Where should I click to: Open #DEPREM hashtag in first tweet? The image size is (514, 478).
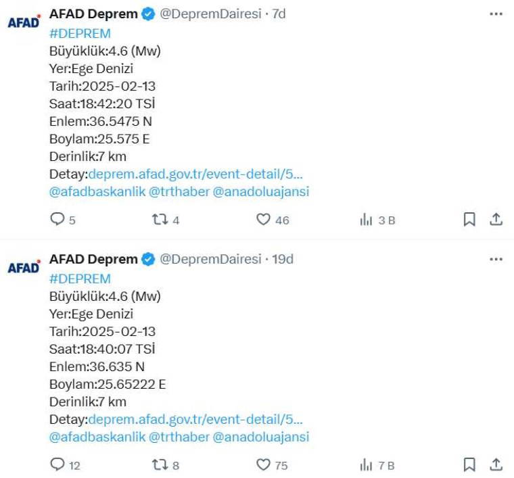pyautogui.click(x=80, y=33)
